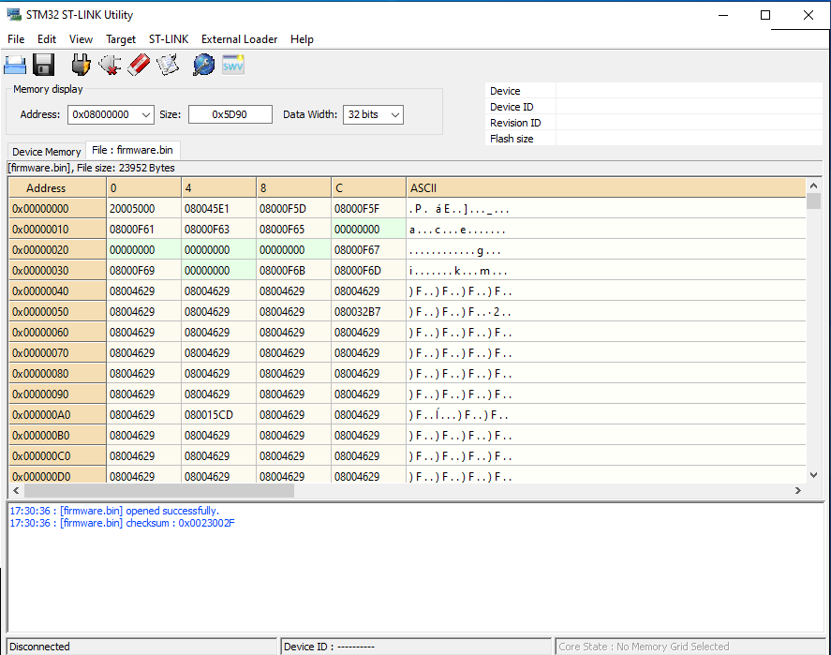The width and height of the screenshot is (831, 655).
Task: Click the Device ID status bar entry
Action: 416,647
